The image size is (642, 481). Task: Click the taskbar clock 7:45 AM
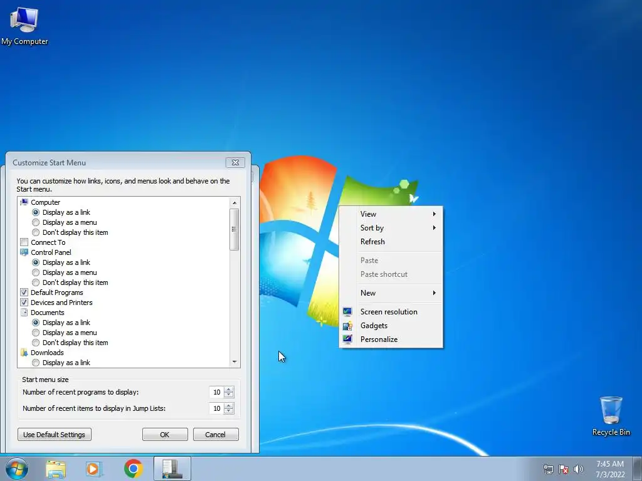[610, 464]
